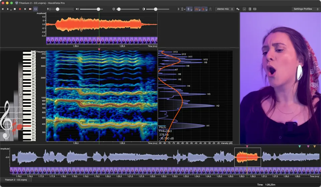Screen dimensions: 321x187
Task: Adjust the brightness slider
Action: pyautogui.click(x=128, y=9)
